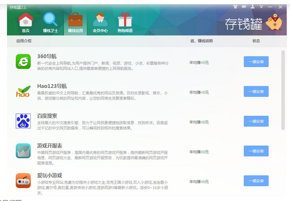Click the 360导航 title text
Screen dimensions: 290x201
point(47,56)
